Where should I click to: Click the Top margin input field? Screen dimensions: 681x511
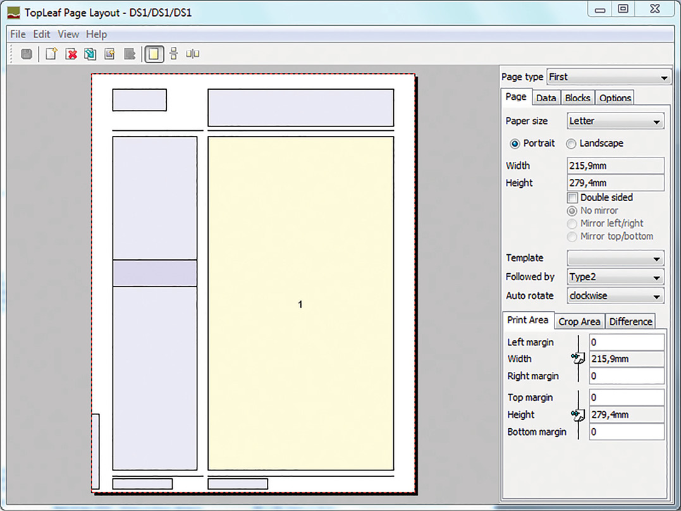point(626,398)
